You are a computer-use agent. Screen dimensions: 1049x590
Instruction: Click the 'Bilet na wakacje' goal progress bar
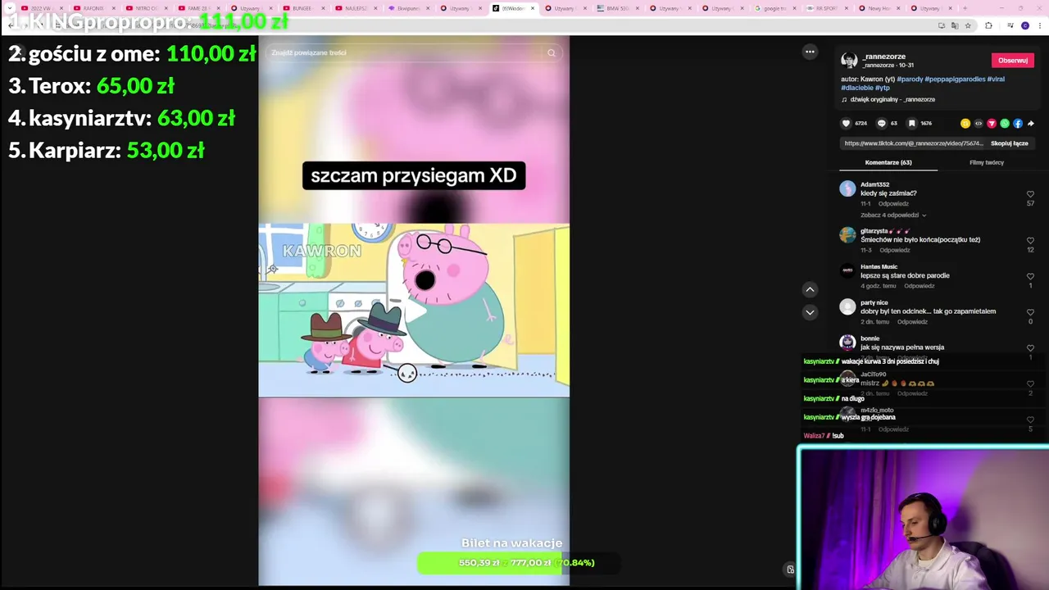(x=518, y=563)
